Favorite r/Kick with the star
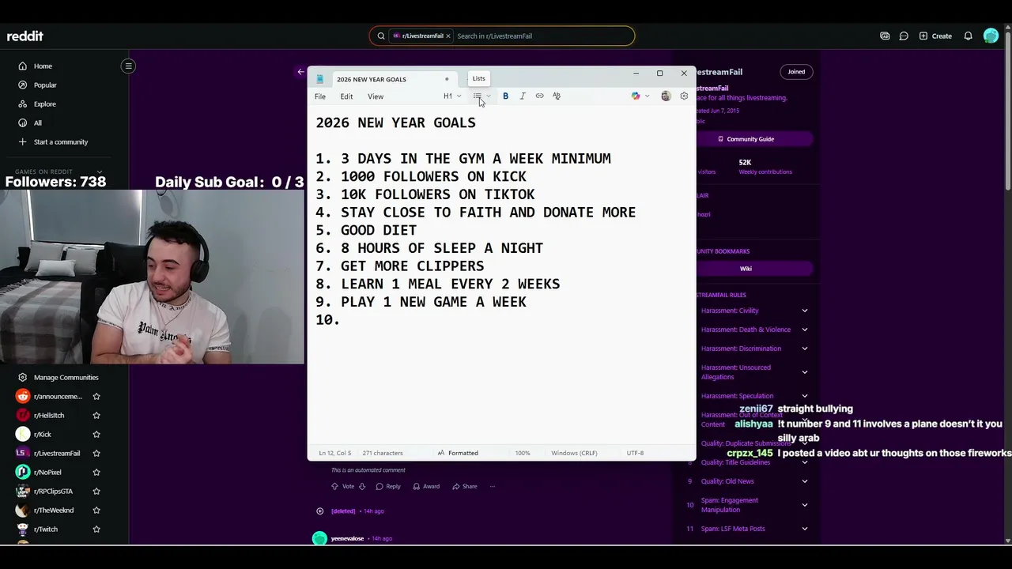1012x569 pixels. [x=96, y=435]
